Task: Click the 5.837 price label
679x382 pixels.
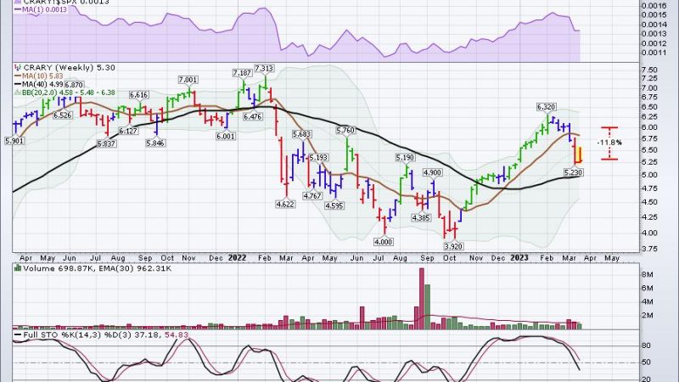Action: pos(107,143)
